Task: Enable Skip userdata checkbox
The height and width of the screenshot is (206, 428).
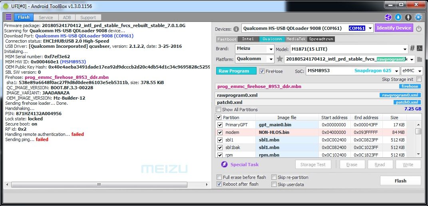Action: (x=274, y=184)
